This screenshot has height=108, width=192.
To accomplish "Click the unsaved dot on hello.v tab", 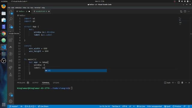I will [29, 11].
